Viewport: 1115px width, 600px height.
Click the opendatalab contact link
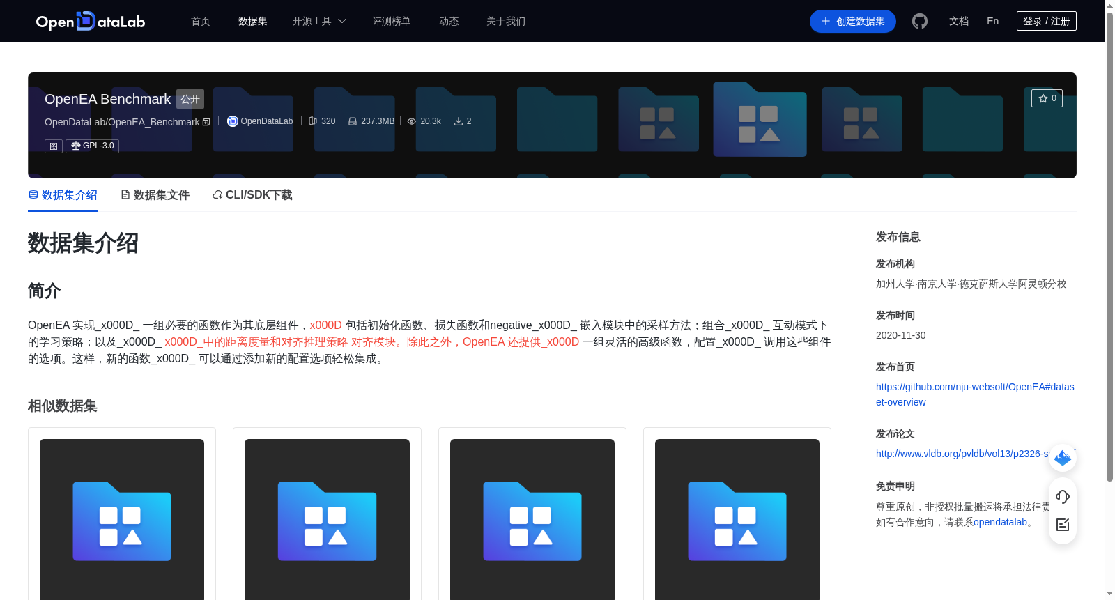[x=1000, y=522]
